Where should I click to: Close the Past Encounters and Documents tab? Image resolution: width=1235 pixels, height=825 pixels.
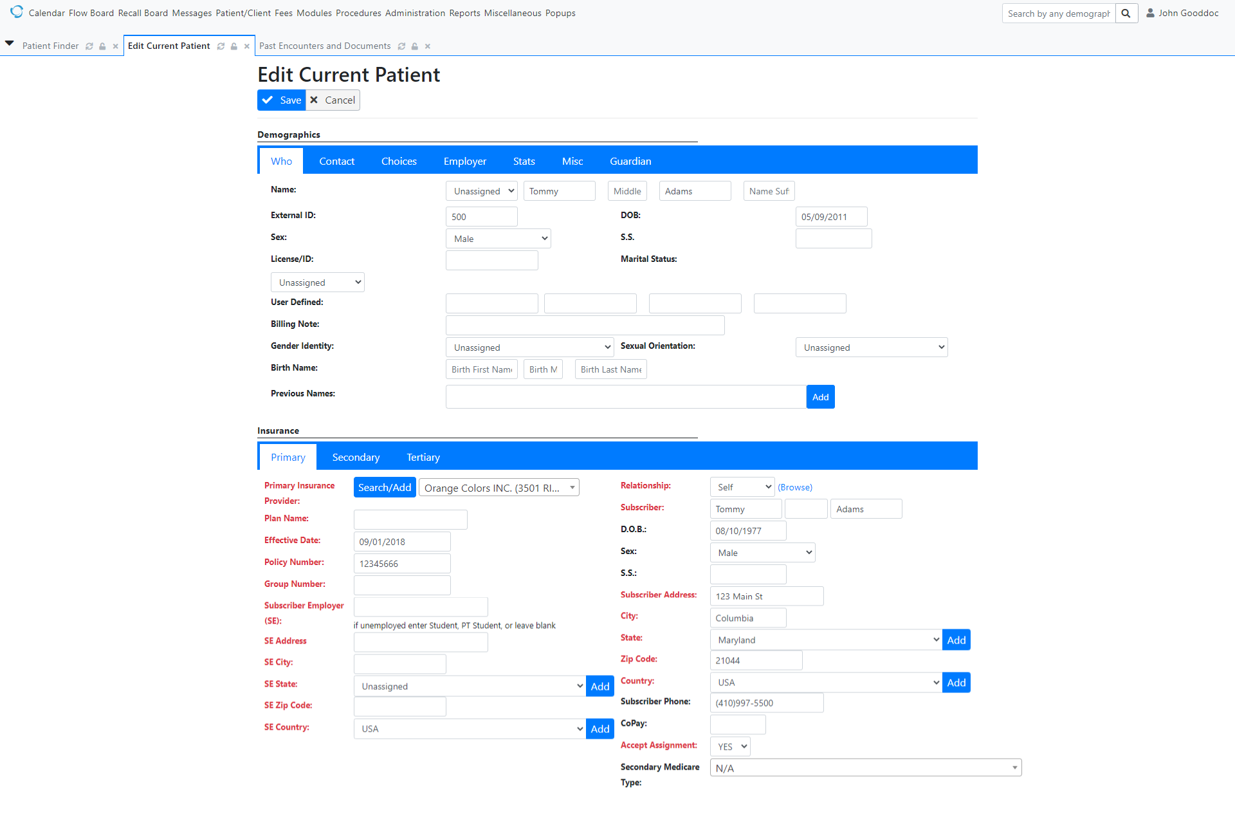(x=427, y=46)
